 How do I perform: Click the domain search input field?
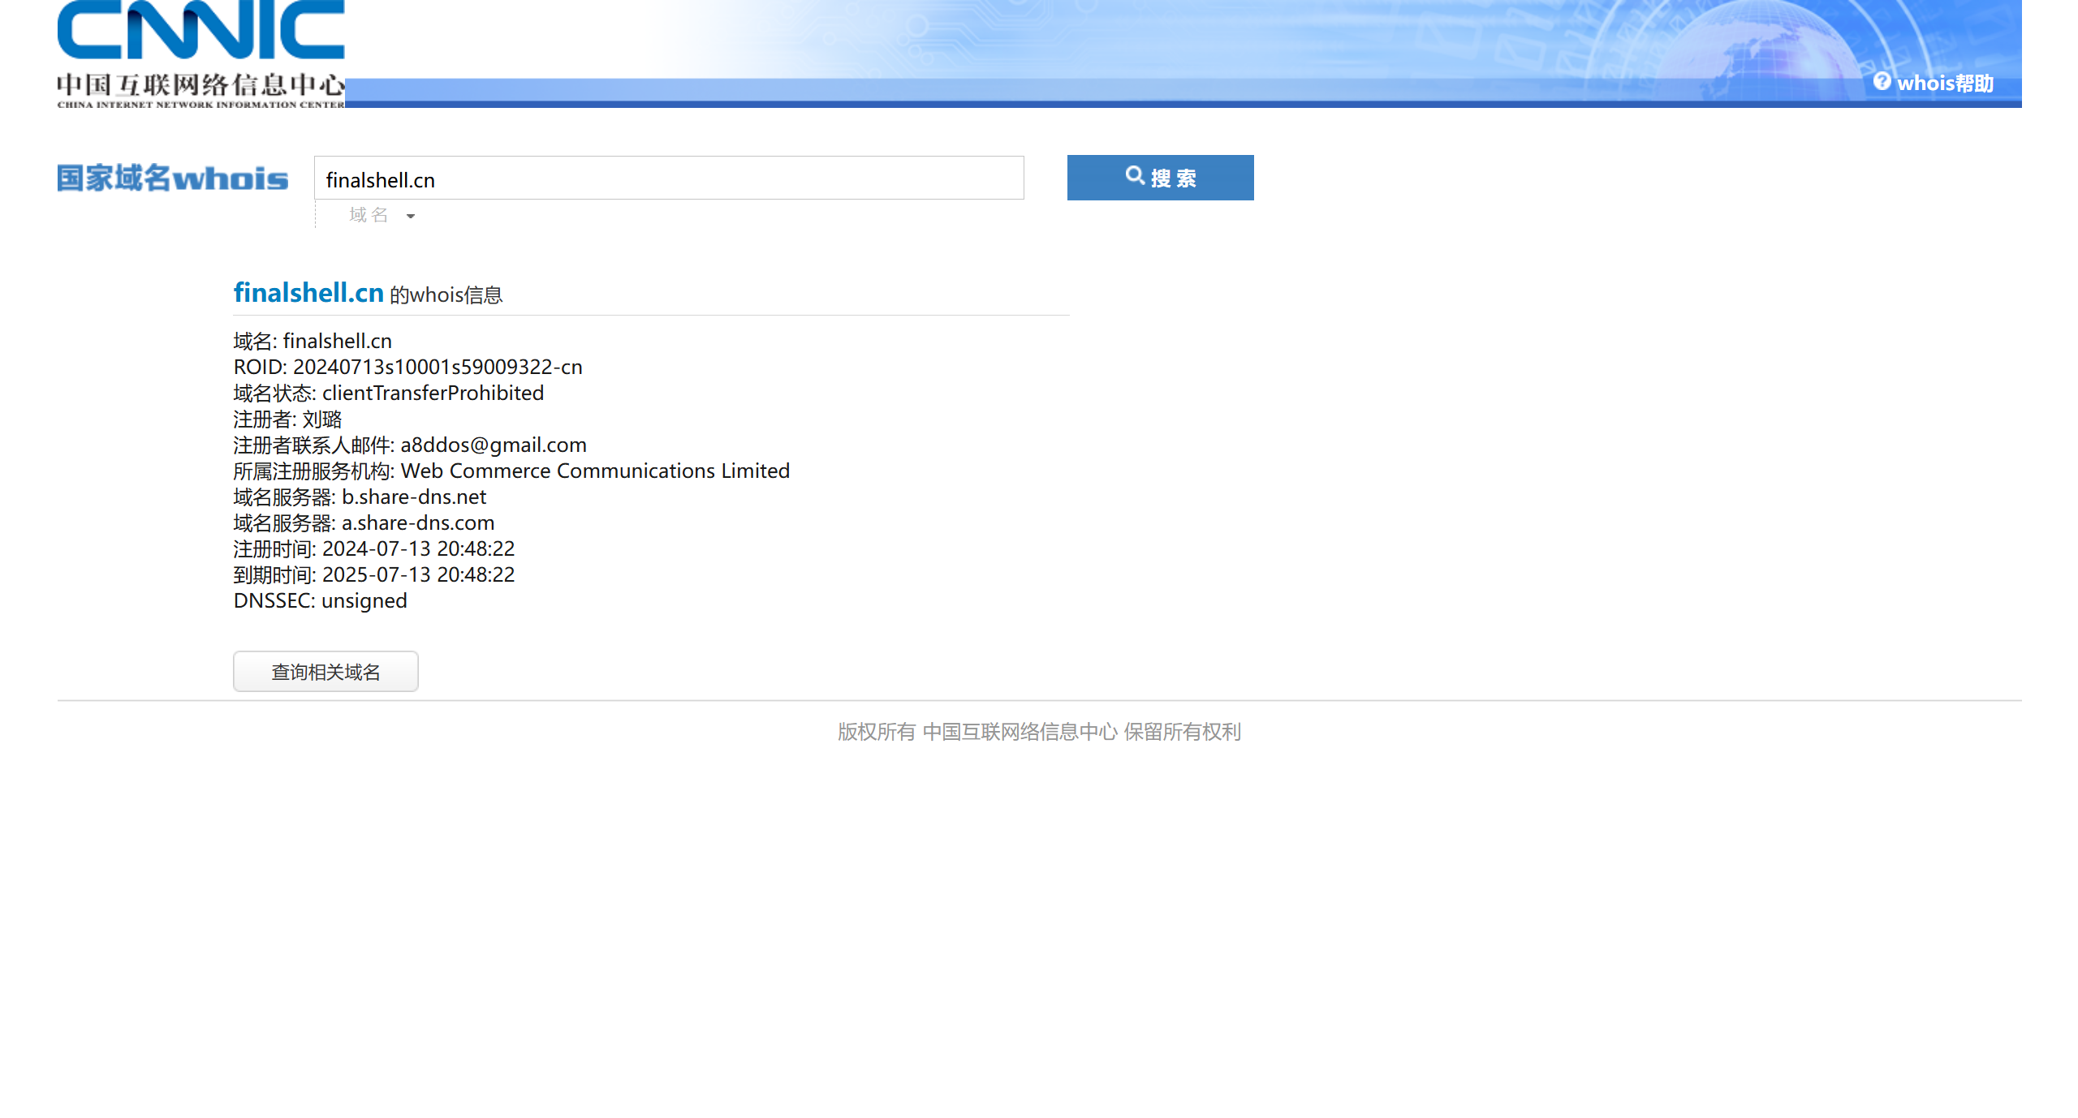(x=668, y=178)
